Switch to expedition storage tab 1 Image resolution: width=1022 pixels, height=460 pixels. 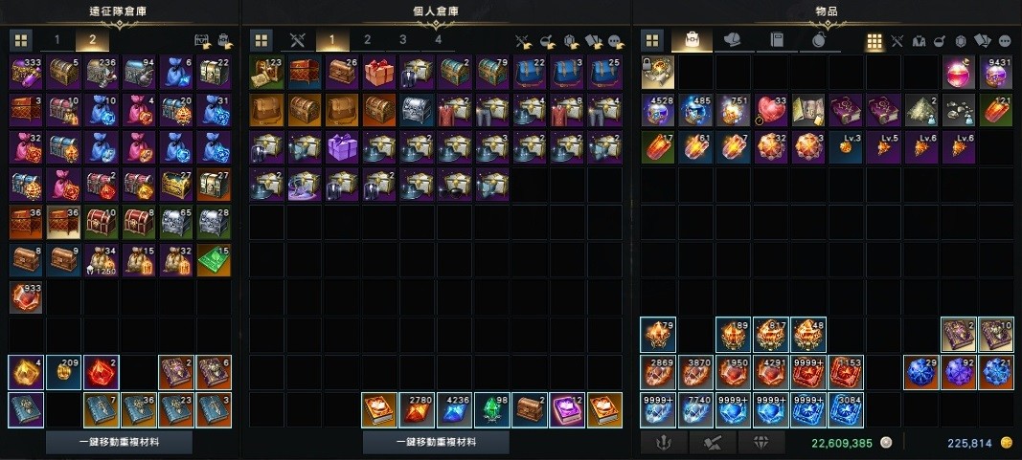click(57, 40)
